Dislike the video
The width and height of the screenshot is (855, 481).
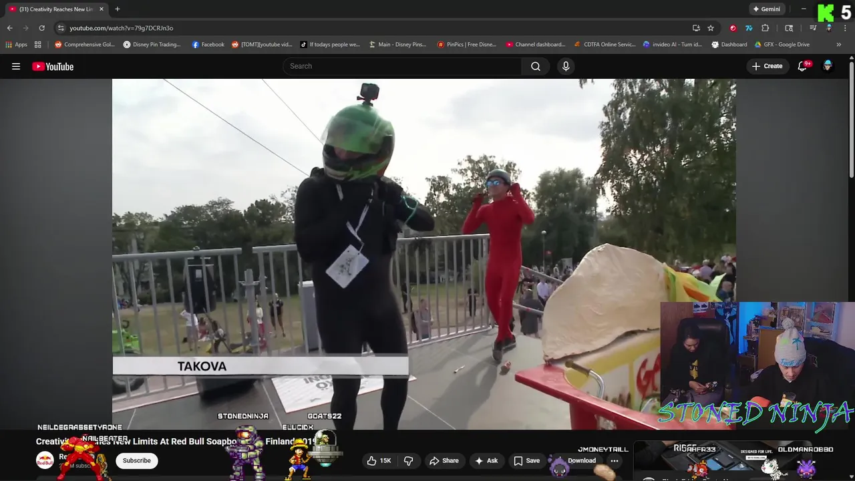coord(408,460)
